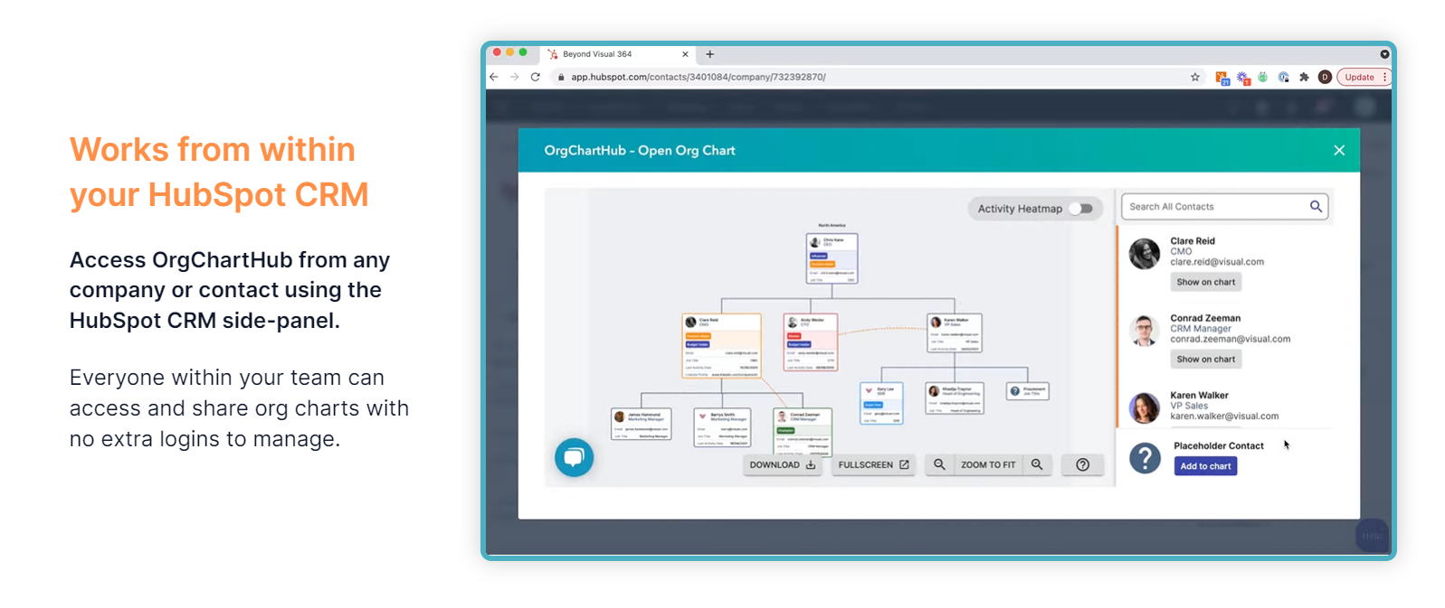
Task: Show Conrad Zeeman on chart
Action: point(1205,359)
